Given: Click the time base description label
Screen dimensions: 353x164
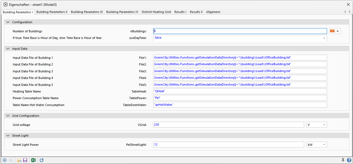Looking at the screenshot, I should tap(57, 38).
